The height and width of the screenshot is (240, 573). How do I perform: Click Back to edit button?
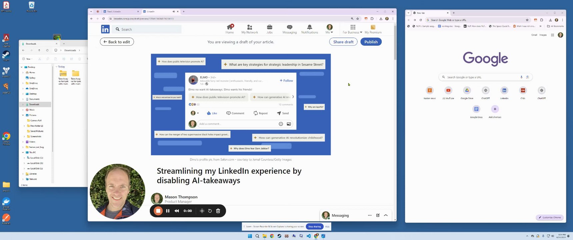117,42
